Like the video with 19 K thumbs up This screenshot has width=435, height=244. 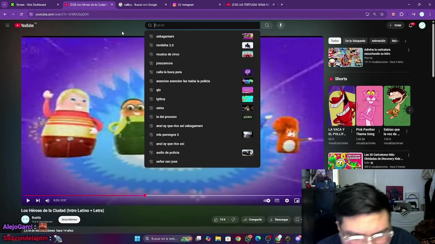pos(220,220)
